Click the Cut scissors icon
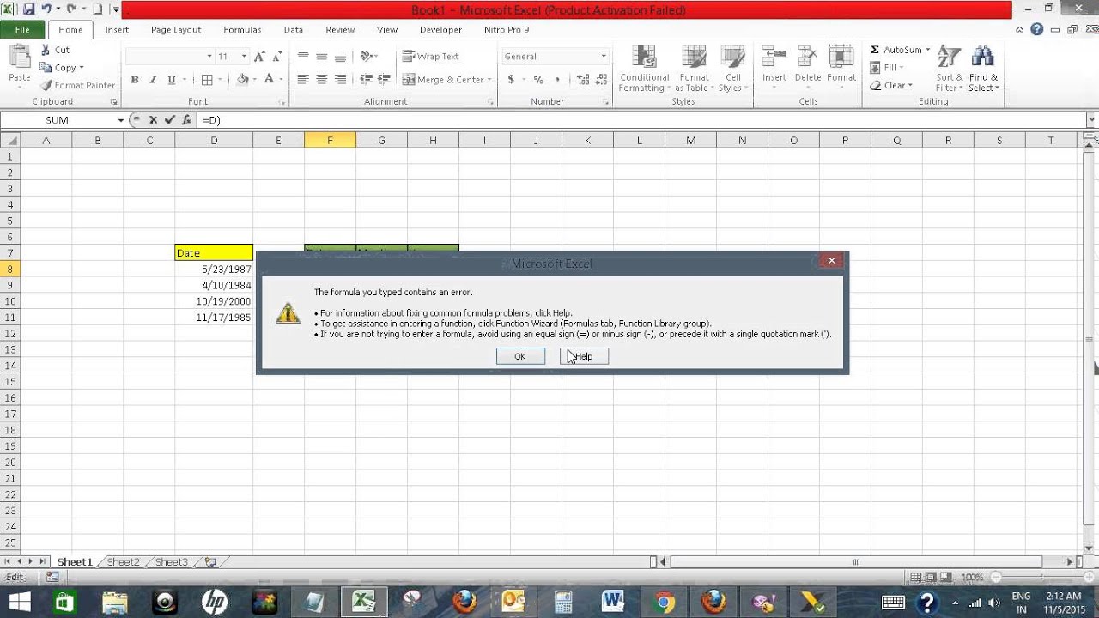 click(x=46, y=50)
